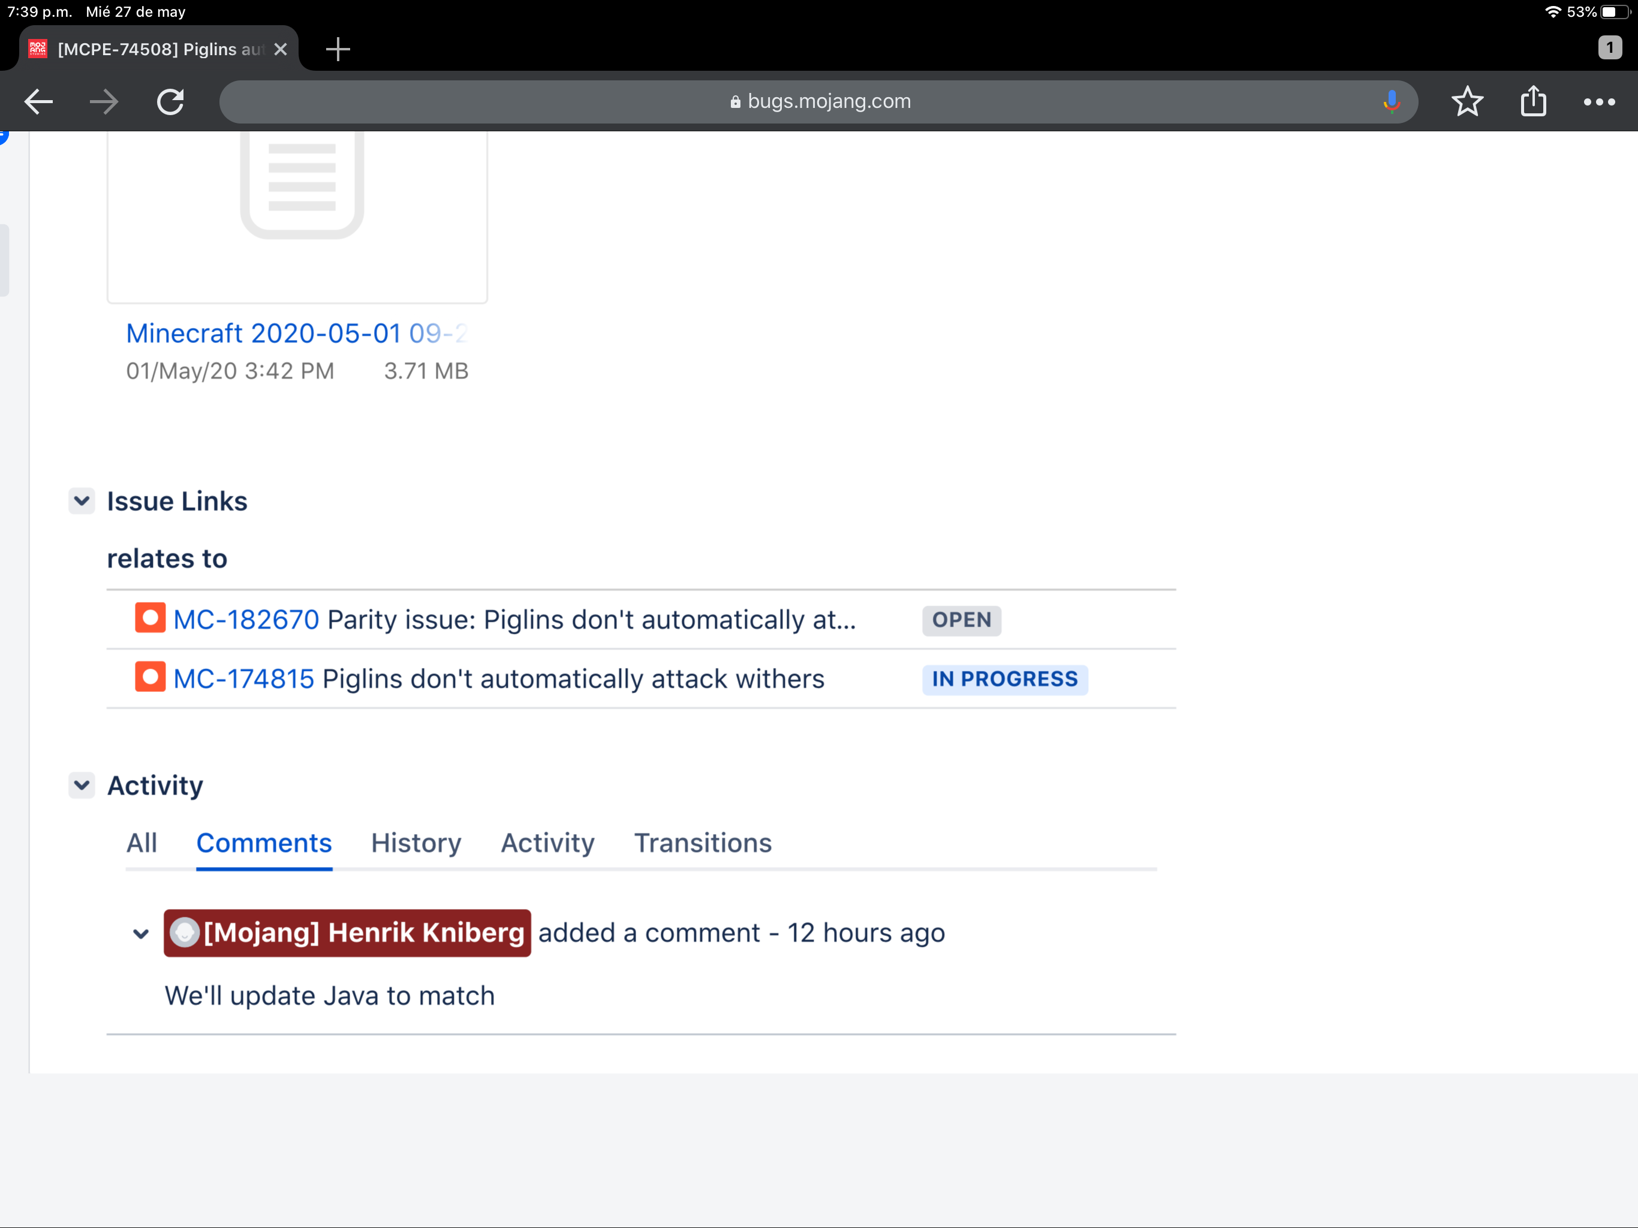Collapse the Activity section

click(82, 785)
